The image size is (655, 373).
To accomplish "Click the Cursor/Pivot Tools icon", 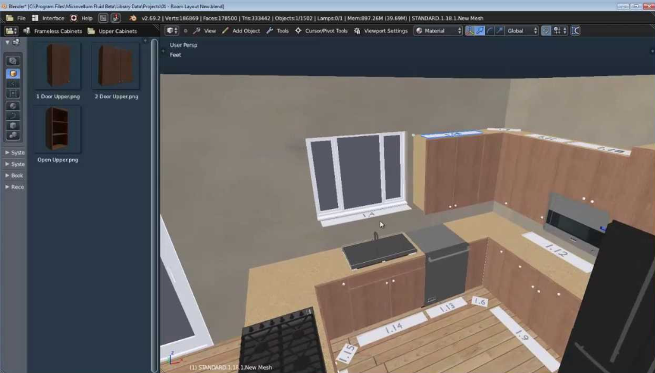I will pos(297,30).
